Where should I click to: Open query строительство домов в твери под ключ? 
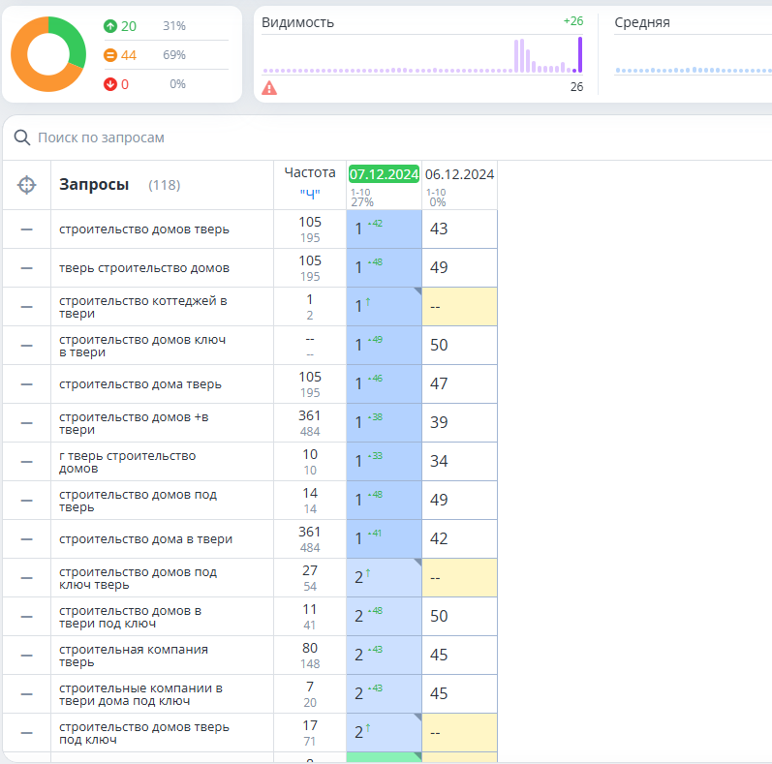tap(131, 617)
